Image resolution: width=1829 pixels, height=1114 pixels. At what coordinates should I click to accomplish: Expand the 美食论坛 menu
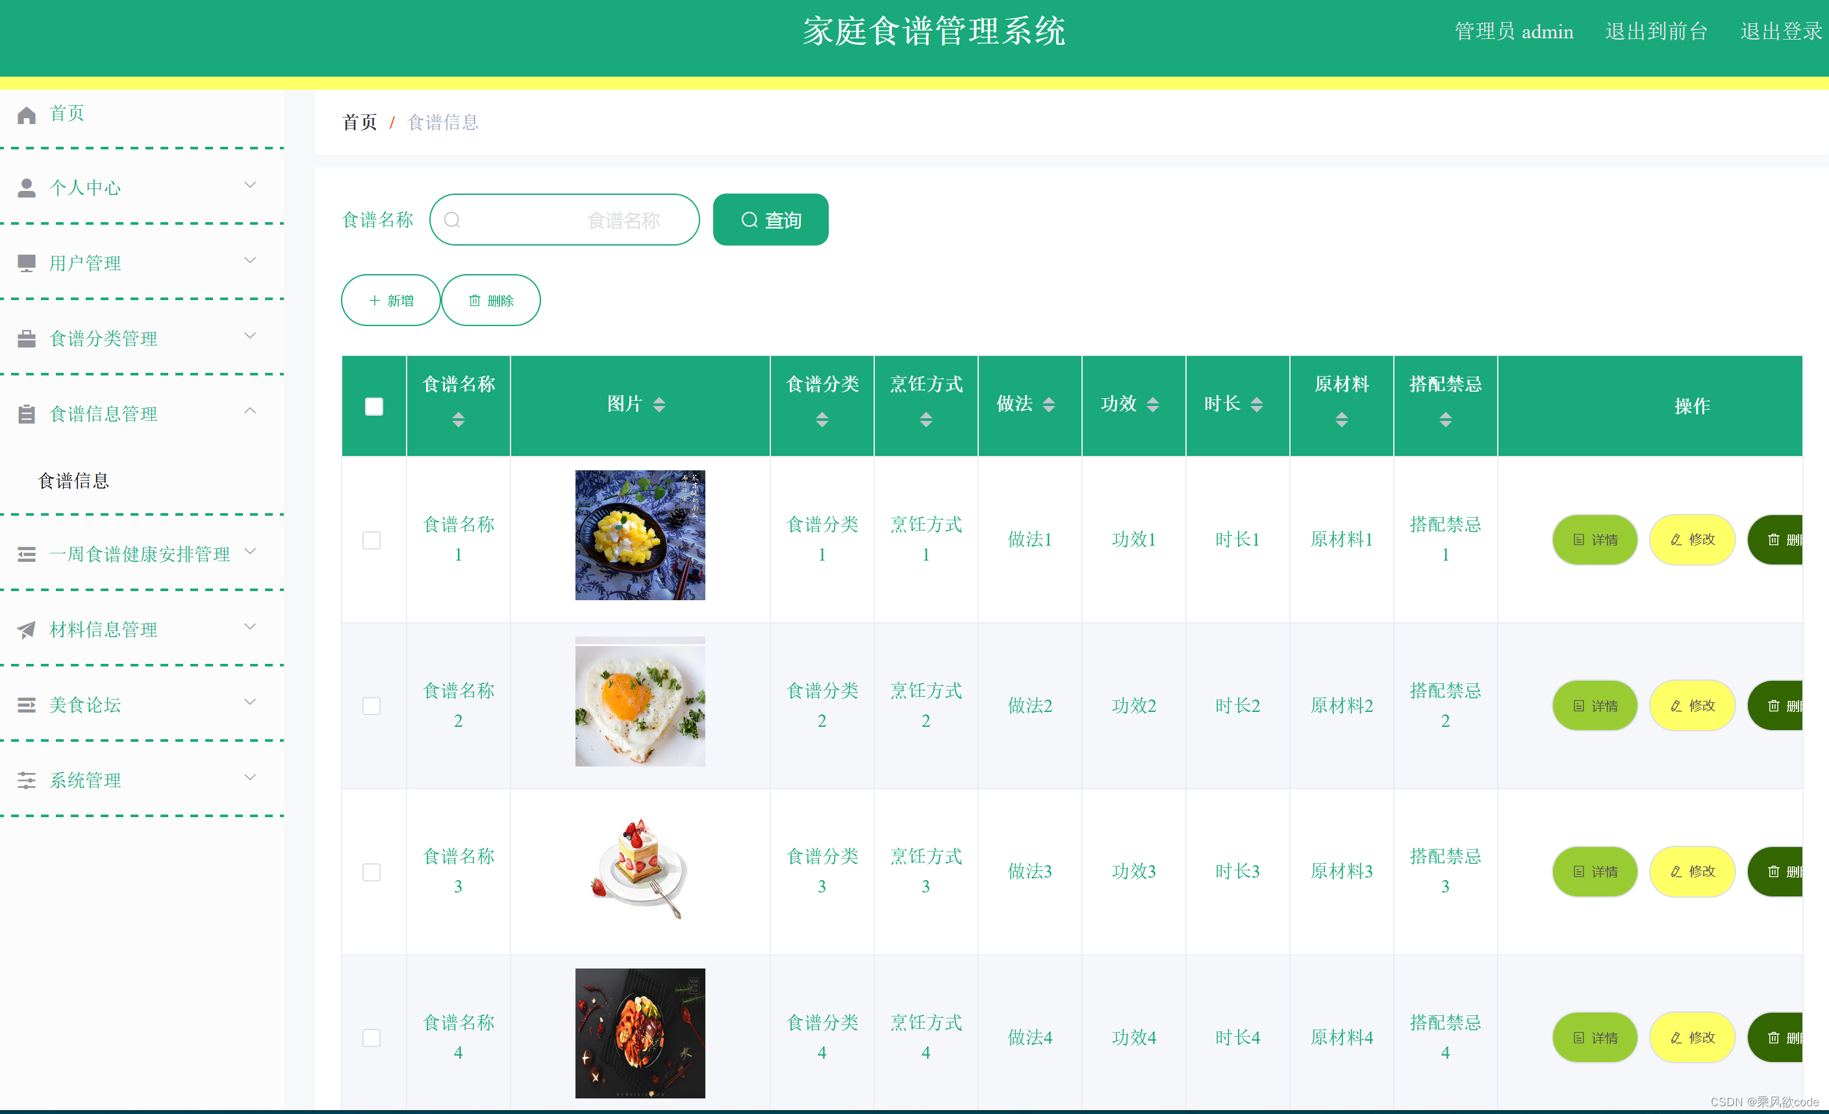(251, 702)
